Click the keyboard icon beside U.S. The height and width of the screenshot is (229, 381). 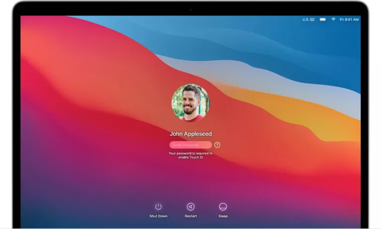click(312, 19)
